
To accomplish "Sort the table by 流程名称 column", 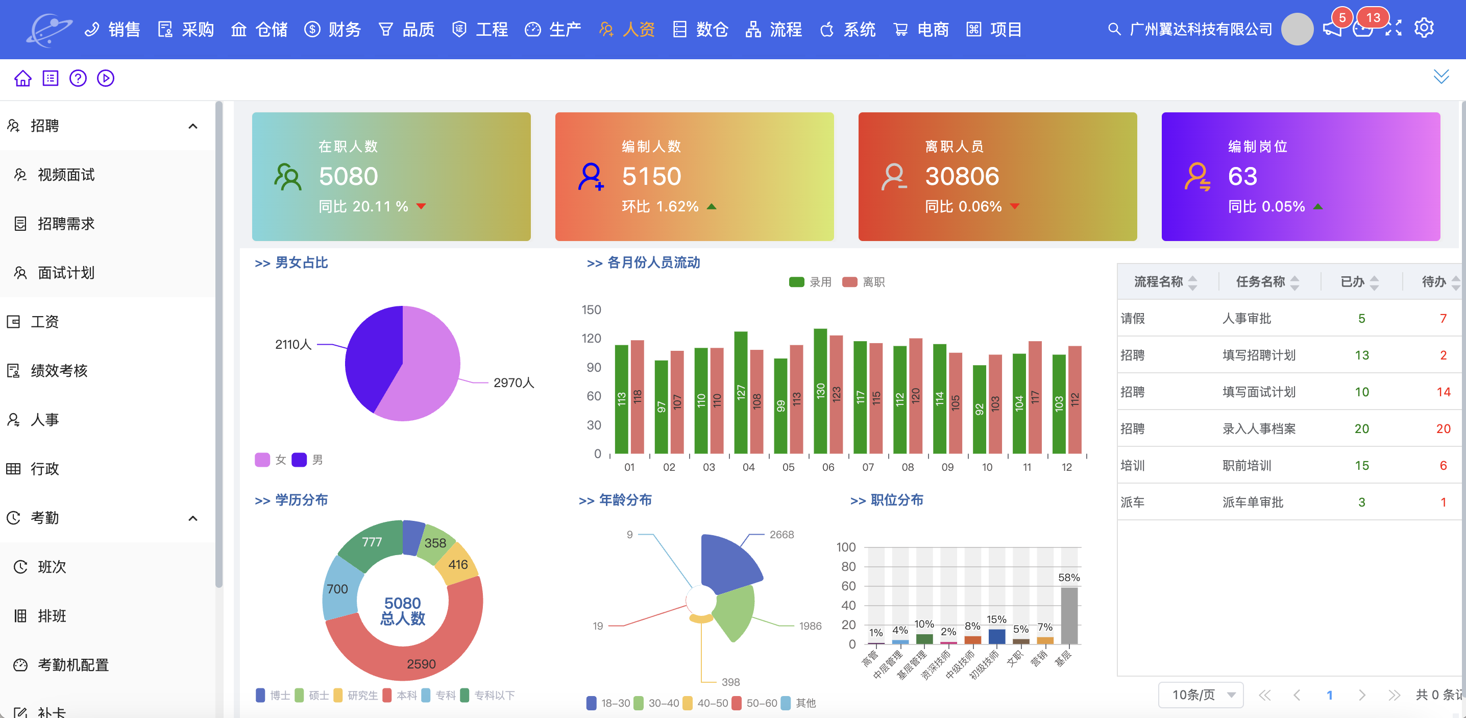I will click(x=1192, y=282).
